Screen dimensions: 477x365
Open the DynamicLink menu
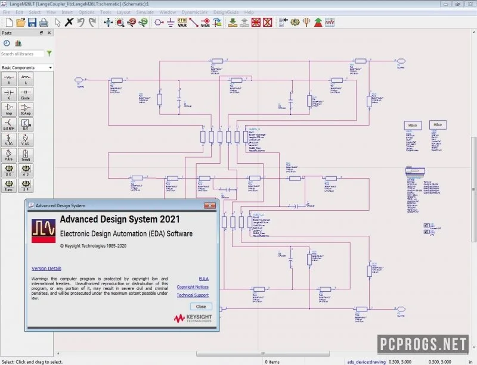tap(194, 12)
